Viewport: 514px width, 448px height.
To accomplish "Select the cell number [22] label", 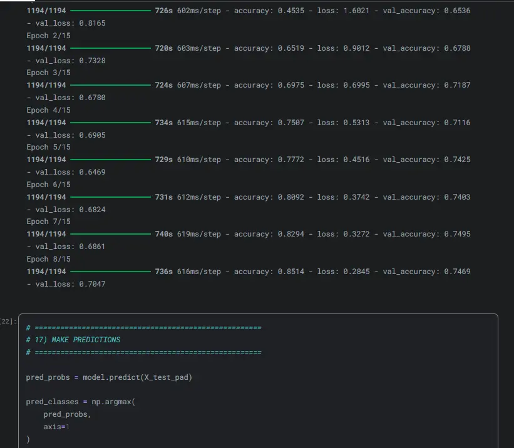I will (x=8, y=322).
